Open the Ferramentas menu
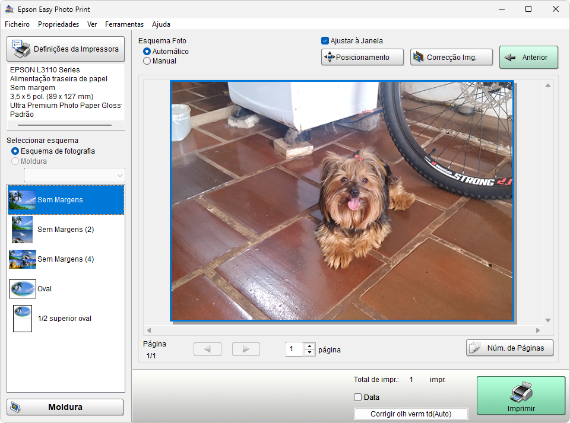The image size is (570, 423). [124, 24]
